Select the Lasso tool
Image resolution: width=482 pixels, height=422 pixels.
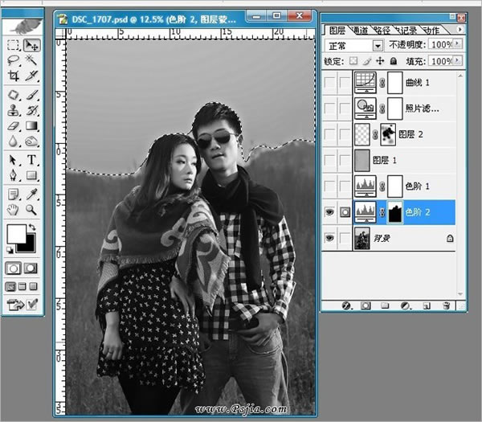(x=13, y=60)
